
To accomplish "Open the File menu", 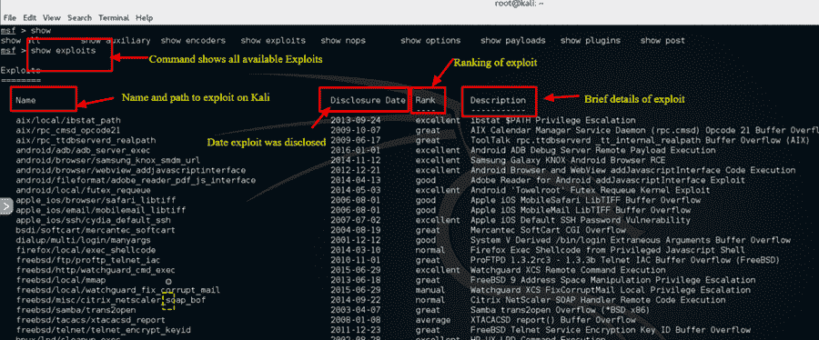I will tap(10, 18).
